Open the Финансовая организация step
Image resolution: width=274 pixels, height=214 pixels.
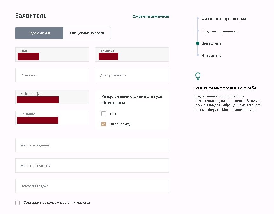(x=223, y=19)
